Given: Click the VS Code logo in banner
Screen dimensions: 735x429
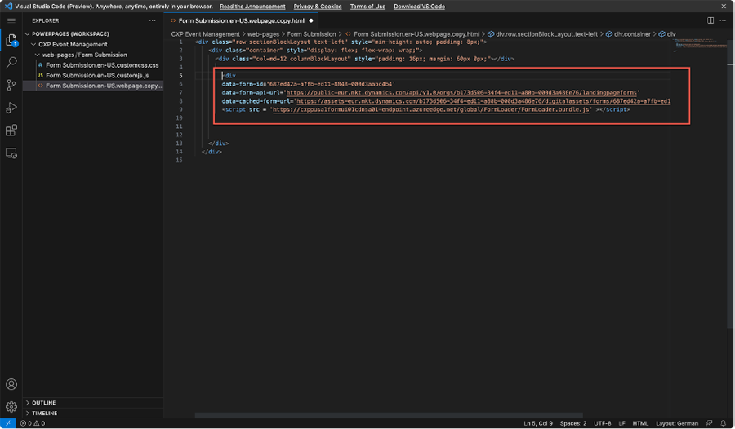Looking at the screenshot, I should coord(8,6).
